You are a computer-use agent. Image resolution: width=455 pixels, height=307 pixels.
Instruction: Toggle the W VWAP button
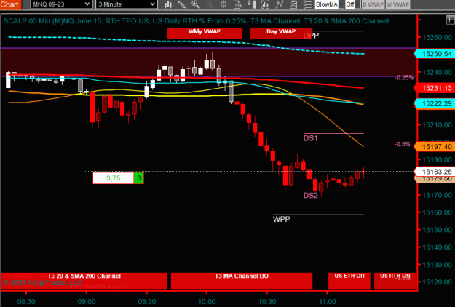coord(397,4)
